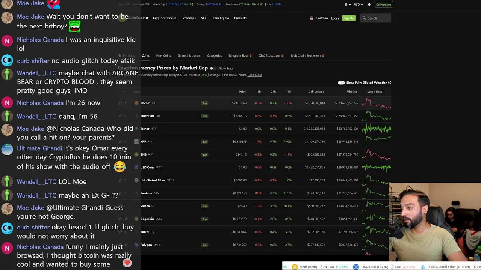
Task: Click Buy button for Polygon
Action: coord(204,245)
